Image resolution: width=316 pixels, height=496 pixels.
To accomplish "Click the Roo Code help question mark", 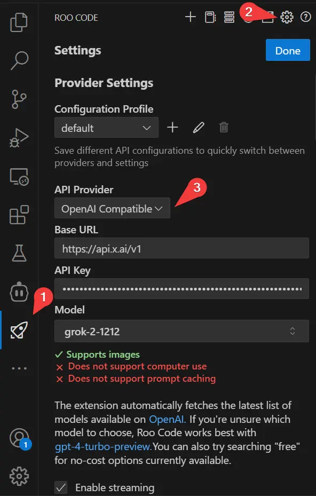I will [305, 18].
